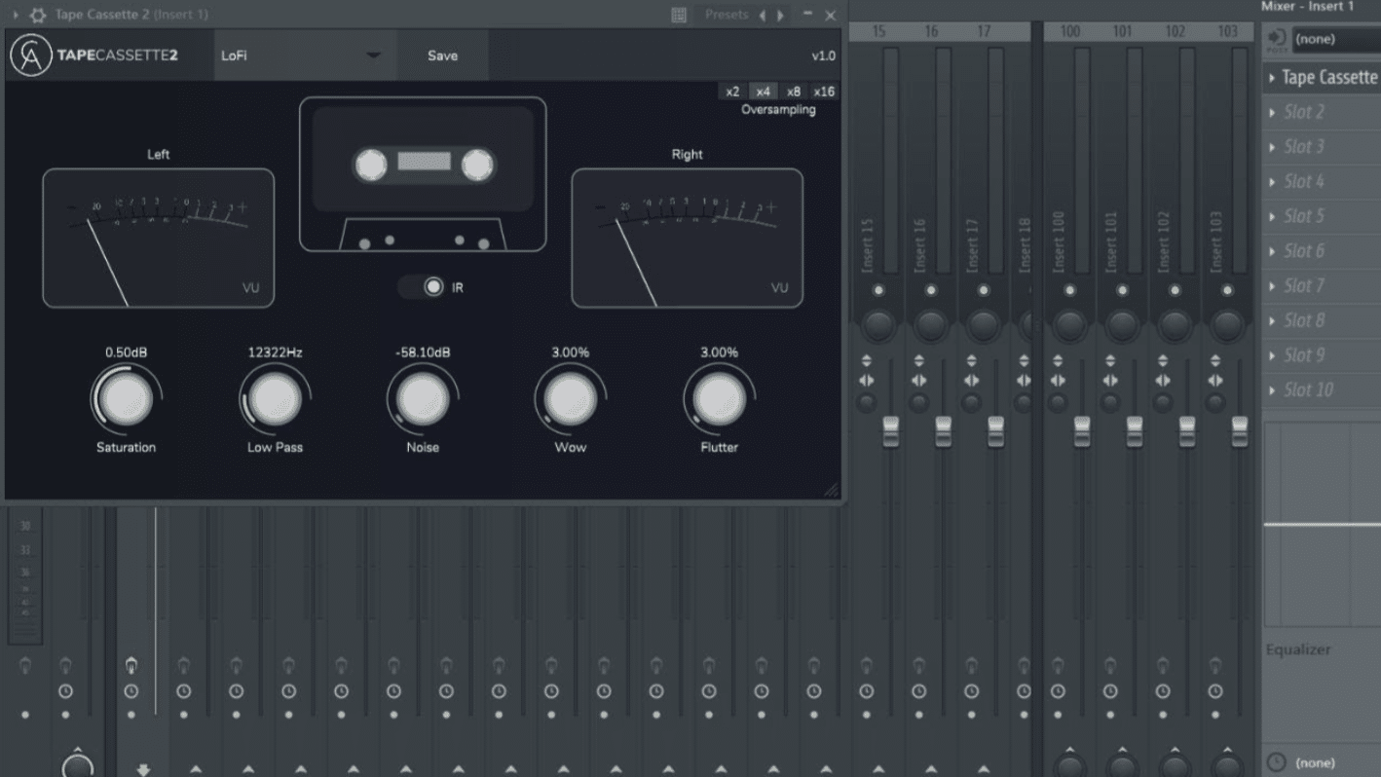Go to the previous preset with the left arrow
The image size is (1381, 777).
pos(762,16)
